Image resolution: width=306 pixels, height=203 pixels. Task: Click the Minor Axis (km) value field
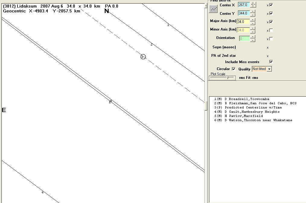[x=243, y=30]
